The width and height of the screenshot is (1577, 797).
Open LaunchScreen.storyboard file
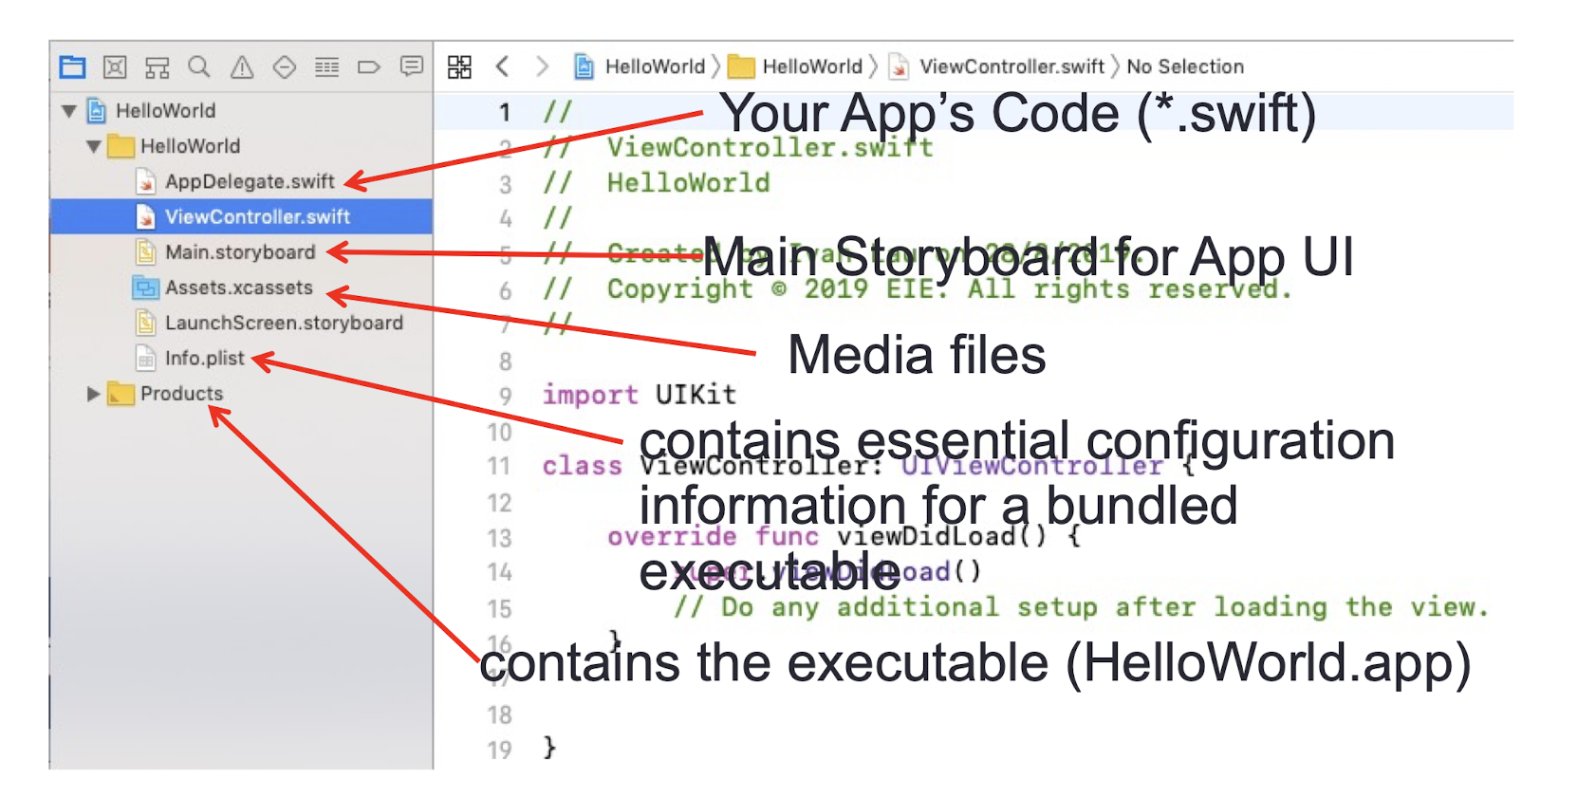pos(241,324)
